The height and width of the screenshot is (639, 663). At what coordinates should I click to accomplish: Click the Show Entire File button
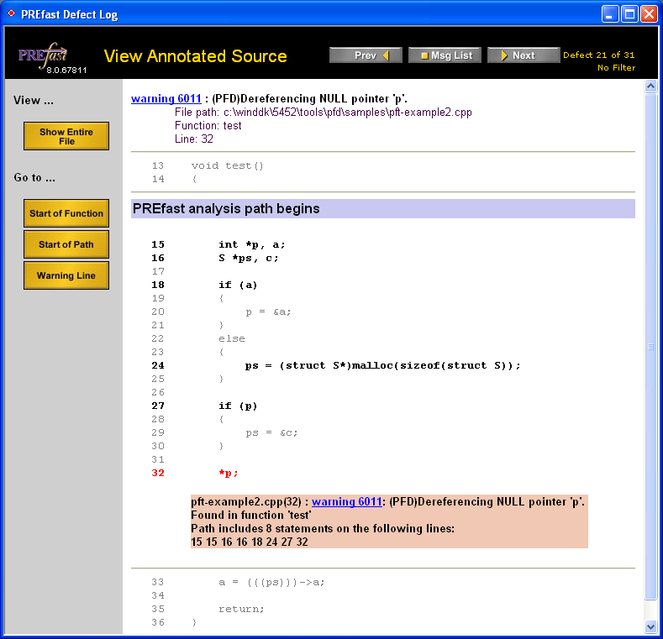coord(66,136)
